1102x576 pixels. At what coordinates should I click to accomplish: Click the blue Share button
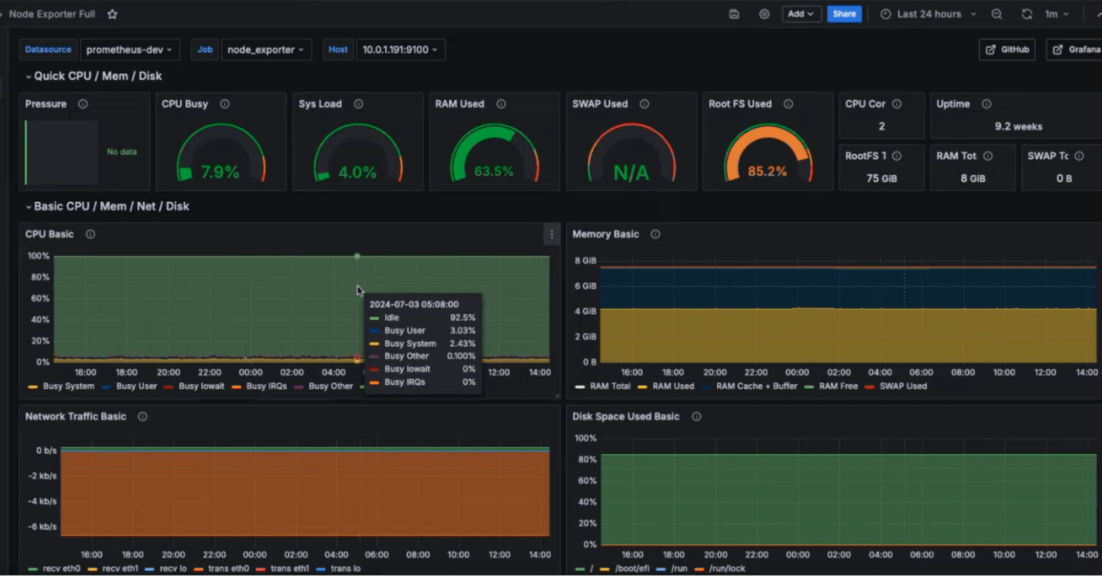pyautogui.click(x=844, y=14)
